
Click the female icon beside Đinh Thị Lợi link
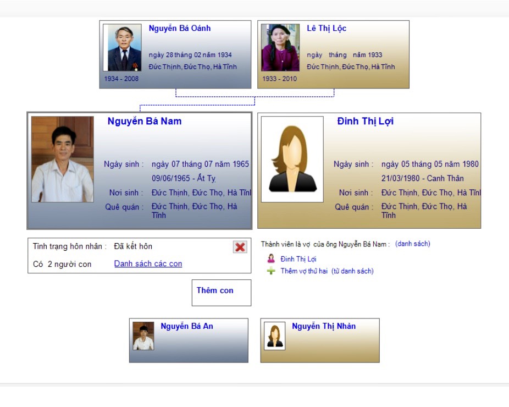tap(271, 259)
